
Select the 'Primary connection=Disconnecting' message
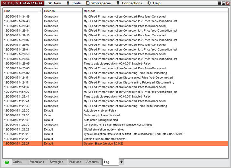pos(129,82)
